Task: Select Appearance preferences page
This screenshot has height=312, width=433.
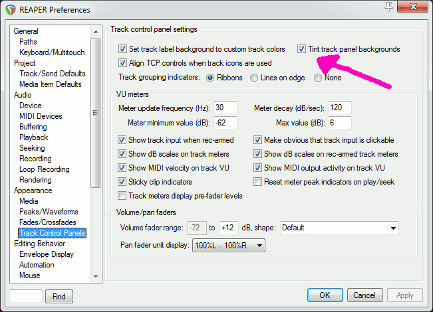Action: click(x=33, y=191)
